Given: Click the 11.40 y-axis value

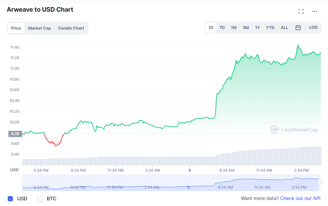Looking at the screenshot, I should 15,47.
